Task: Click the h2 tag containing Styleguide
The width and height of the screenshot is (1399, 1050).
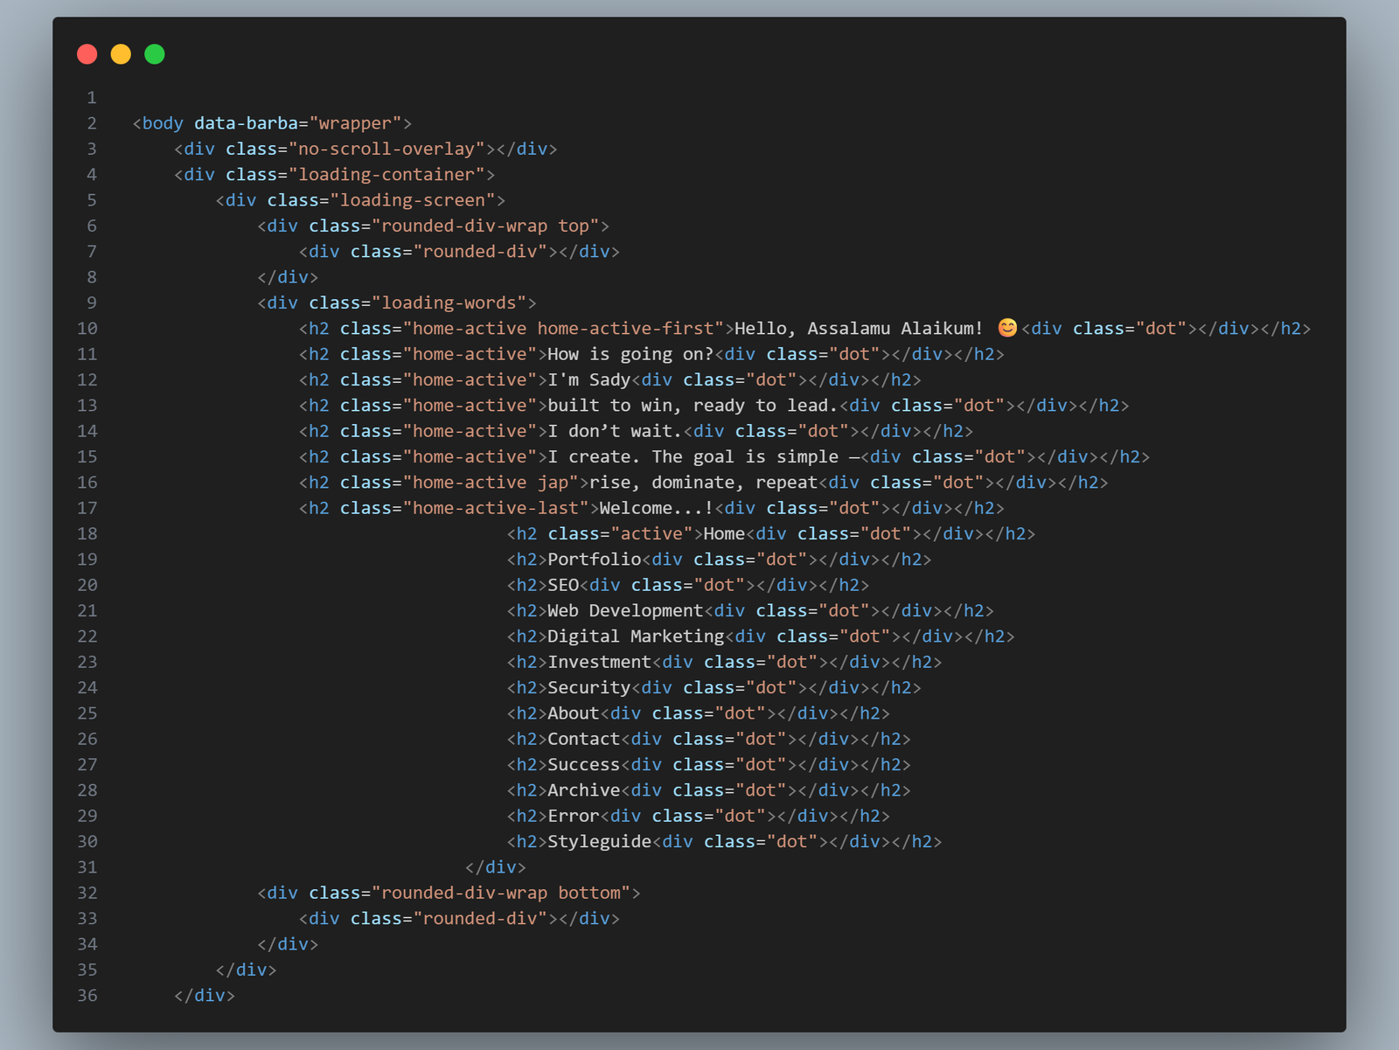Action: coord(525,841)
